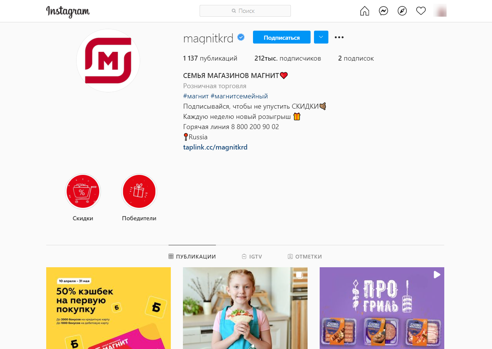Image resolution: width=492 pixels, height=349 pixels.
Task: Switch to the IGTV tab
Action: point(252,257)
